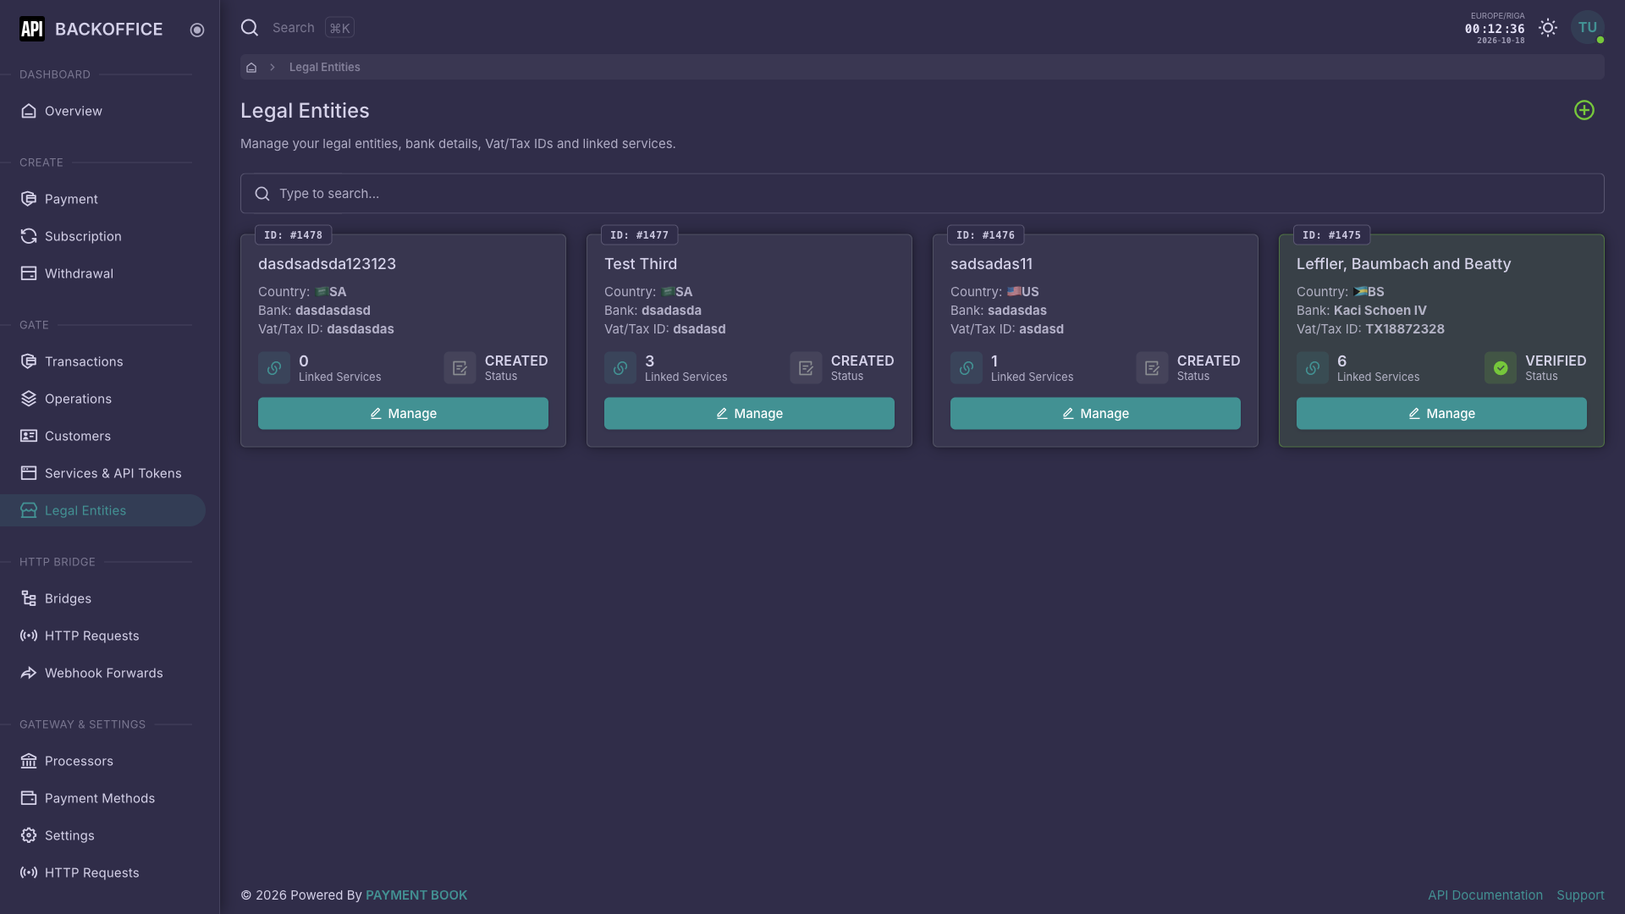
Task: Open Settings in sidebar
Action: coord(102,835)
